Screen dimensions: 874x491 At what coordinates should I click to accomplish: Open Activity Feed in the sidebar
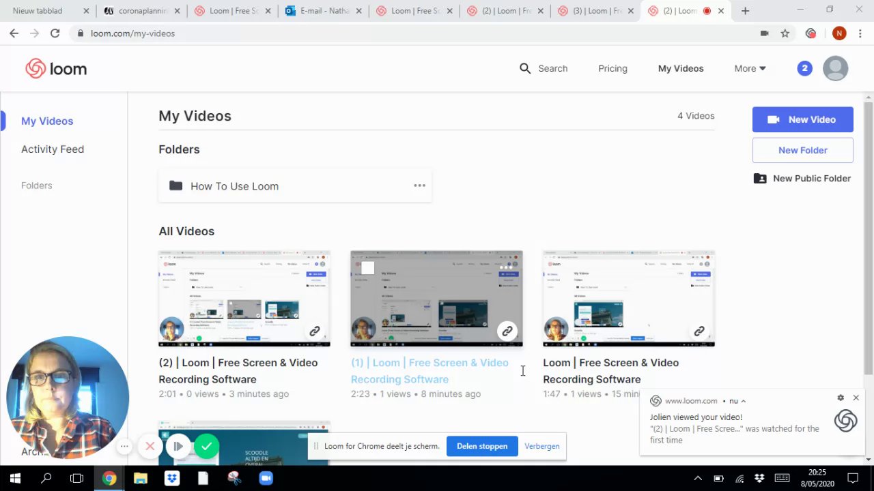[53, 149]
